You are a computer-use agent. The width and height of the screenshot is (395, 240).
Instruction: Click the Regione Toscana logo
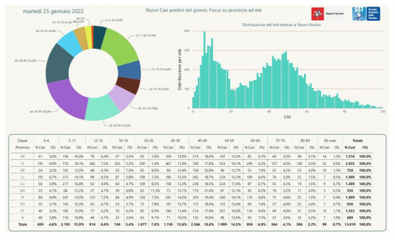(327, 14)
